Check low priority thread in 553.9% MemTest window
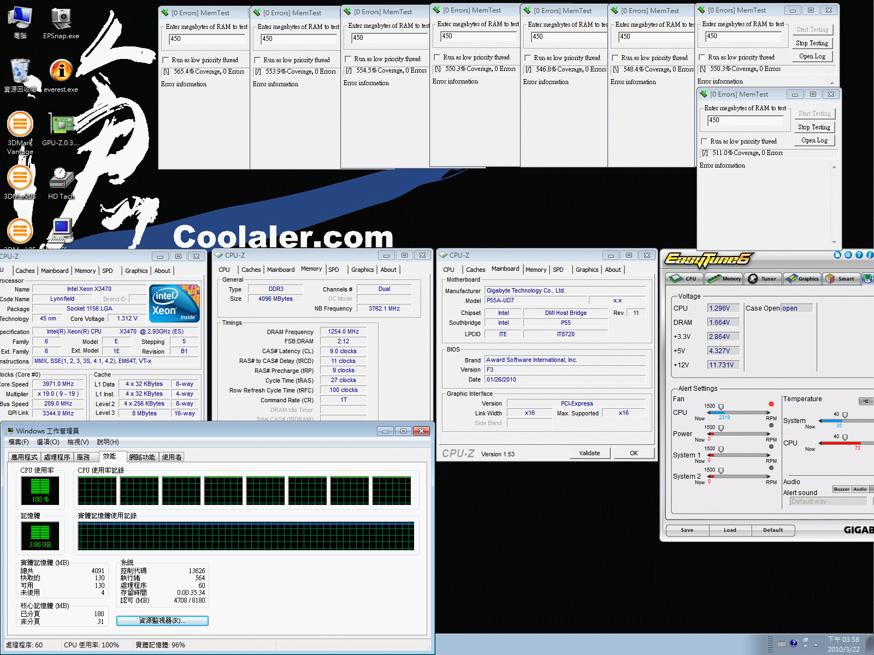 (x=258, y=60)
